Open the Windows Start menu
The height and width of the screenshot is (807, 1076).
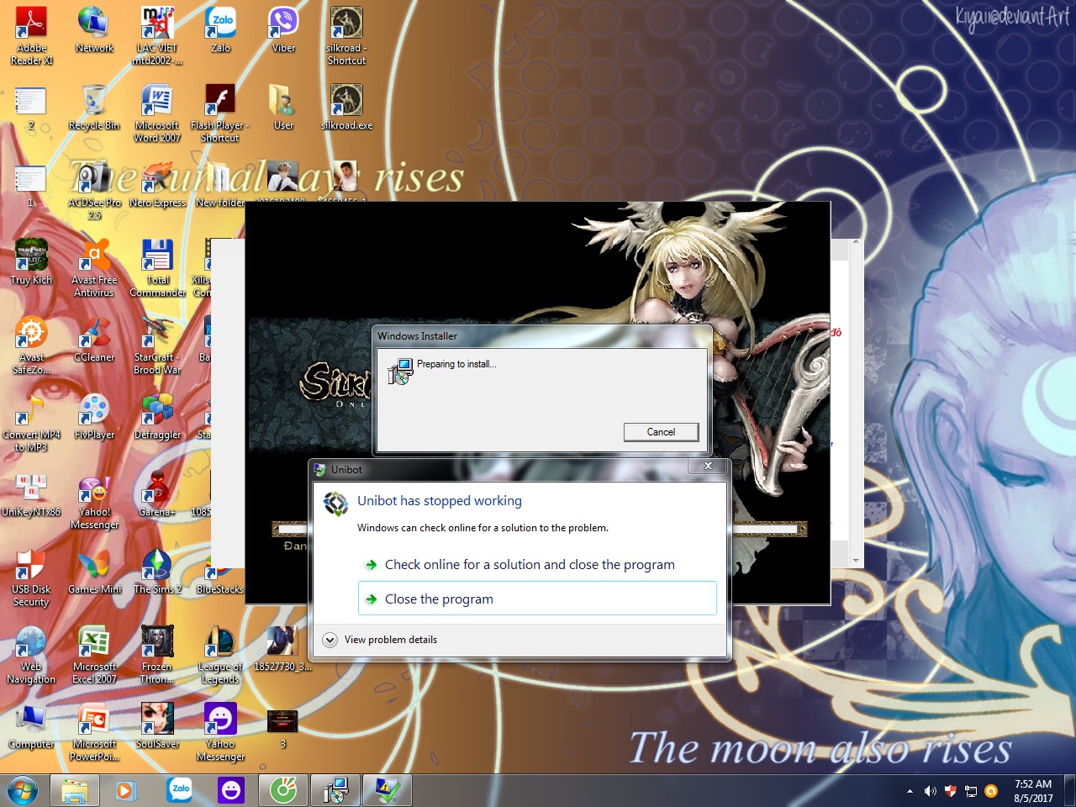(x=23, y=791)
